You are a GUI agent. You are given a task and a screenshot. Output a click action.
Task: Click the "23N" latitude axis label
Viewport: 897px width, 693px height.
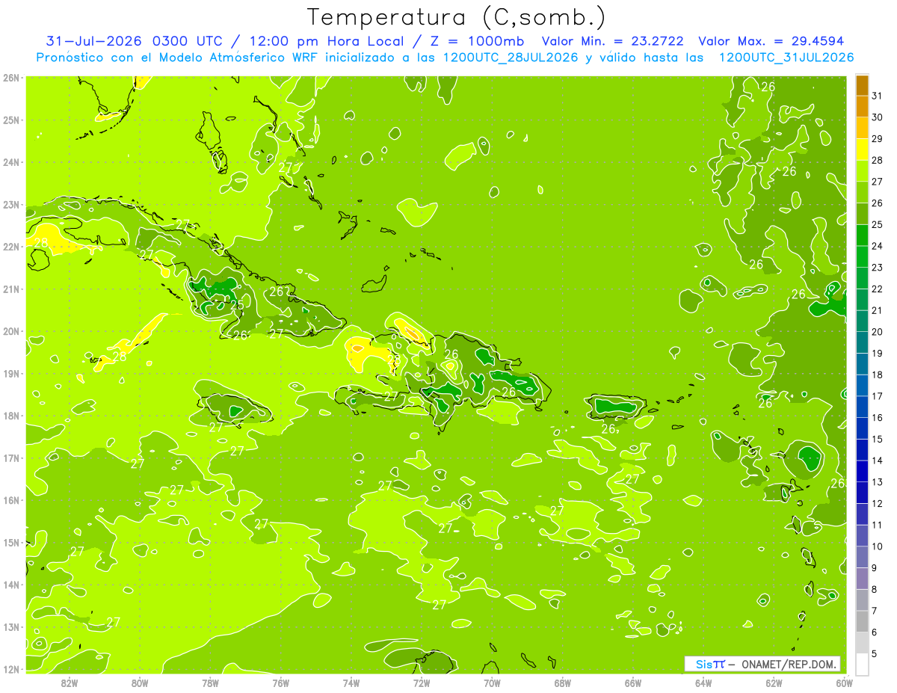(x=11, y=204)
